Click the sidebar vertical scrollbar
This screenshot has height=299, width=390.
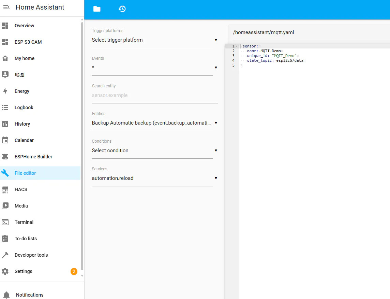pos(82,146)
